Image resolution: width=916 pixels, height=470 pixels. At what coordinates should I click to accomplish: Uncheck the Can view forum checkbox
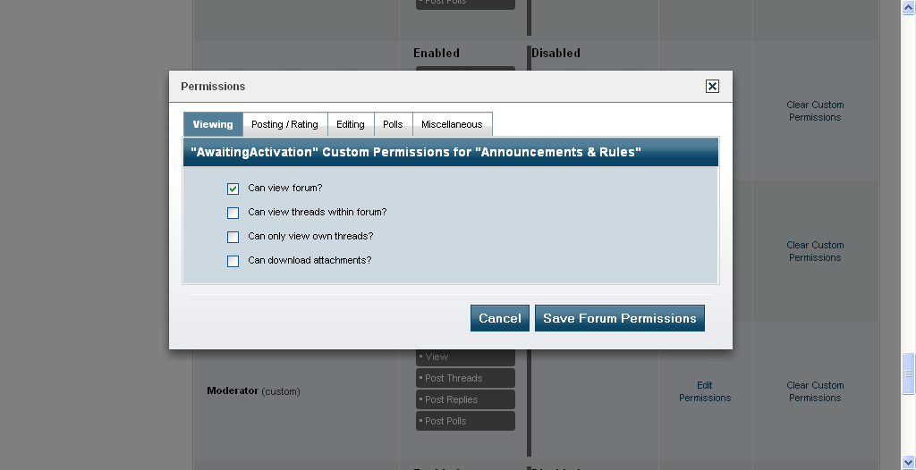click(x=233, y=189)
